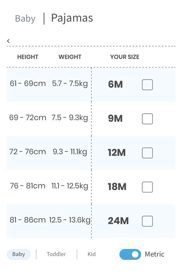183x274 pixels.
Task: Switch to the Toddler tab
Action: (x=56, y=254)
